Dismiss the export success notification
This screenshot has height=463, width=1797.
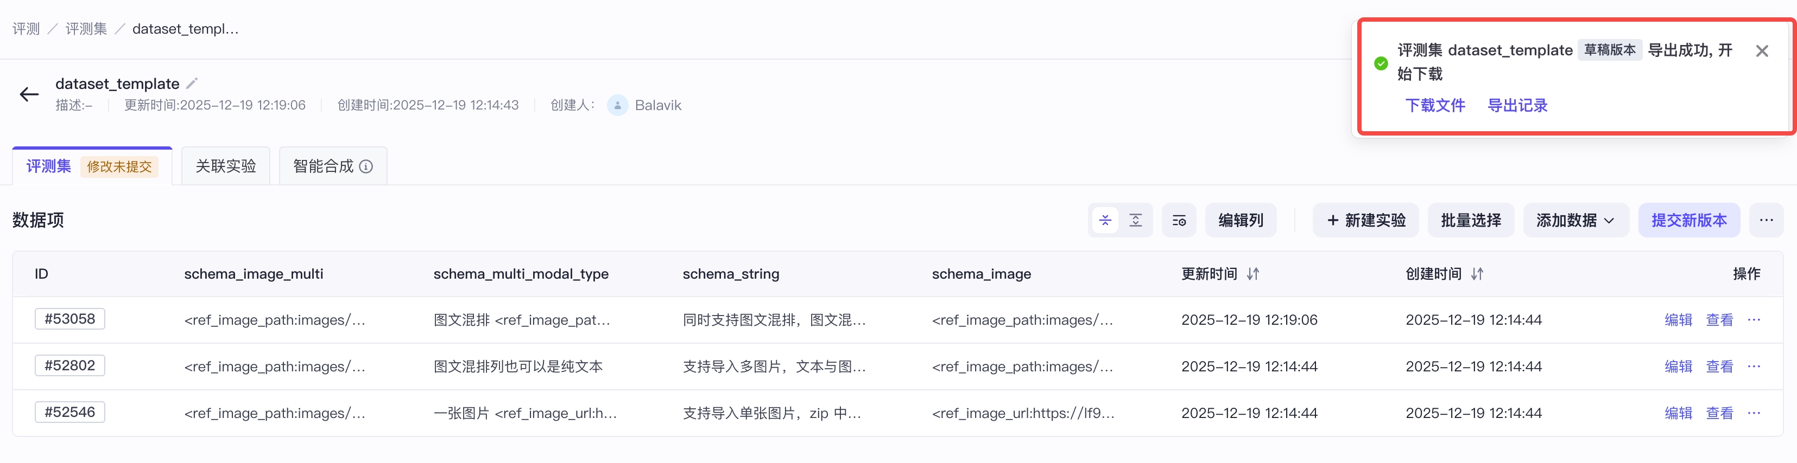pos(1762,51)
